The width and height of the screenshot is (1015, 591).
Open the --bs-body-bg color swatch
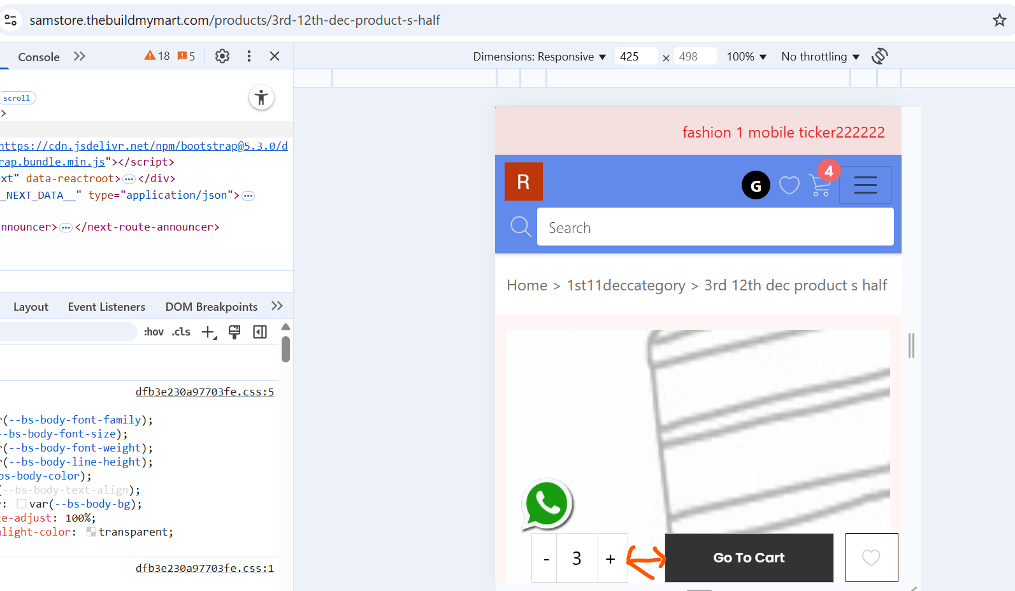click(22, 504)
